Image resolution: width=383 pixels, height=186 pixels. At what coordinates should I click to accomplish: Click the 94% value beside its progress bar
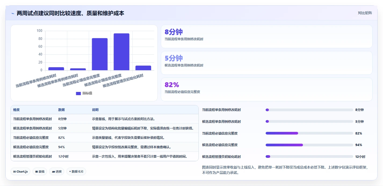click(359, 145)
